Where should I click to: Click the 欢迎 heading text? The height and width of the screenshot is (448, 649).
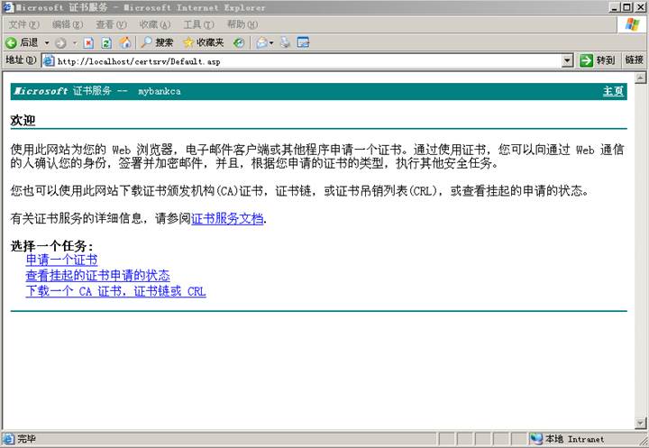(x=23, y=121)
